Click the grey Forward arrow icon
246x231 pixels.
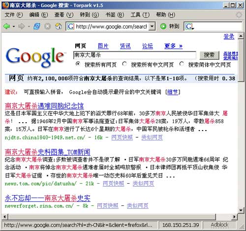(22, 26)
